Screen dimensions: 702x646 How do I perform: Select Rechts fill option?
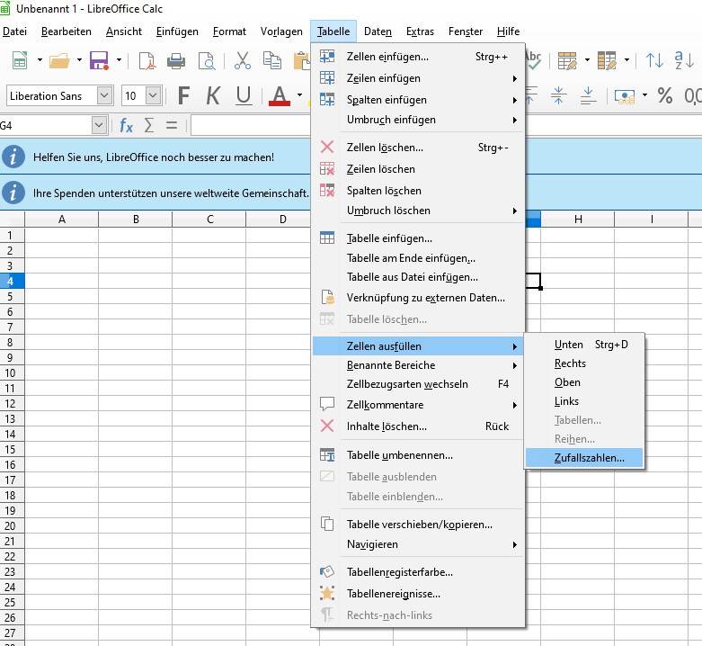click(584, 363)
